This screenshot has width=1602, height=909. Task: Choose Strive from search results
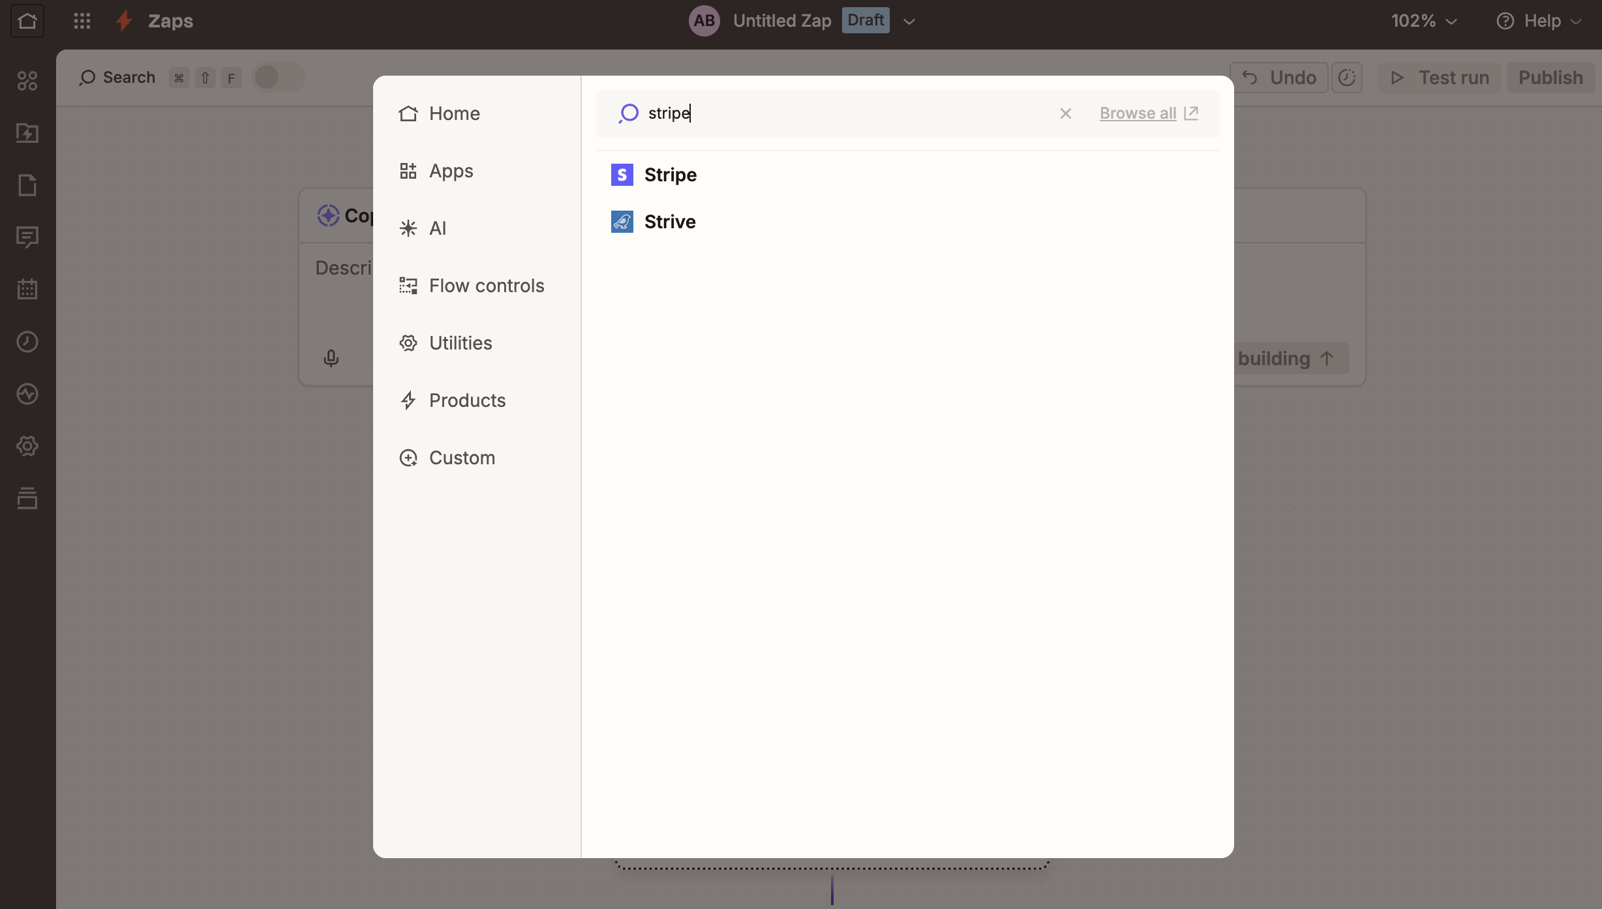click(x=908, y=222)
